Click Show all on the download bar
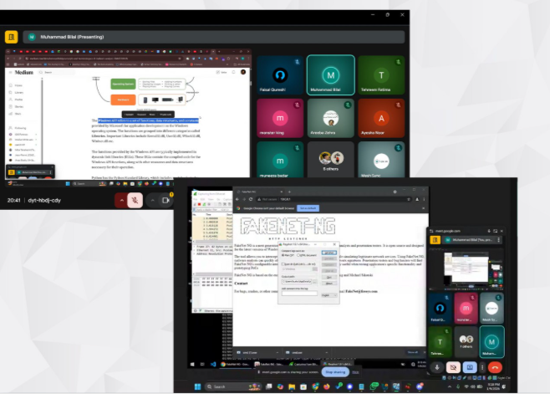550x394 pixels. click(x=413, y=352)
